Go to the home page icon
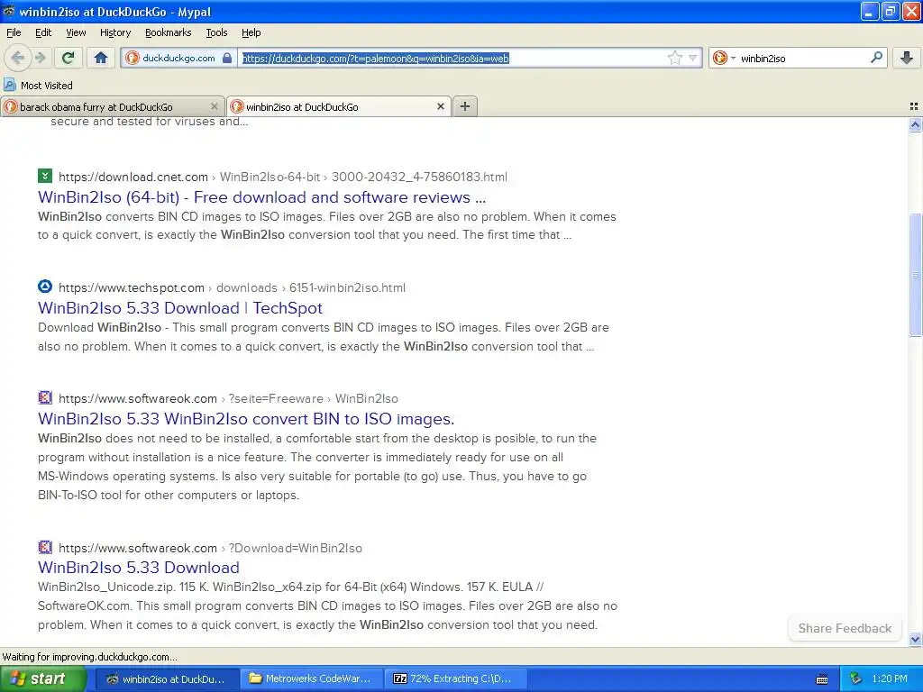Screen dimensions: 923x692 point(101,58)
